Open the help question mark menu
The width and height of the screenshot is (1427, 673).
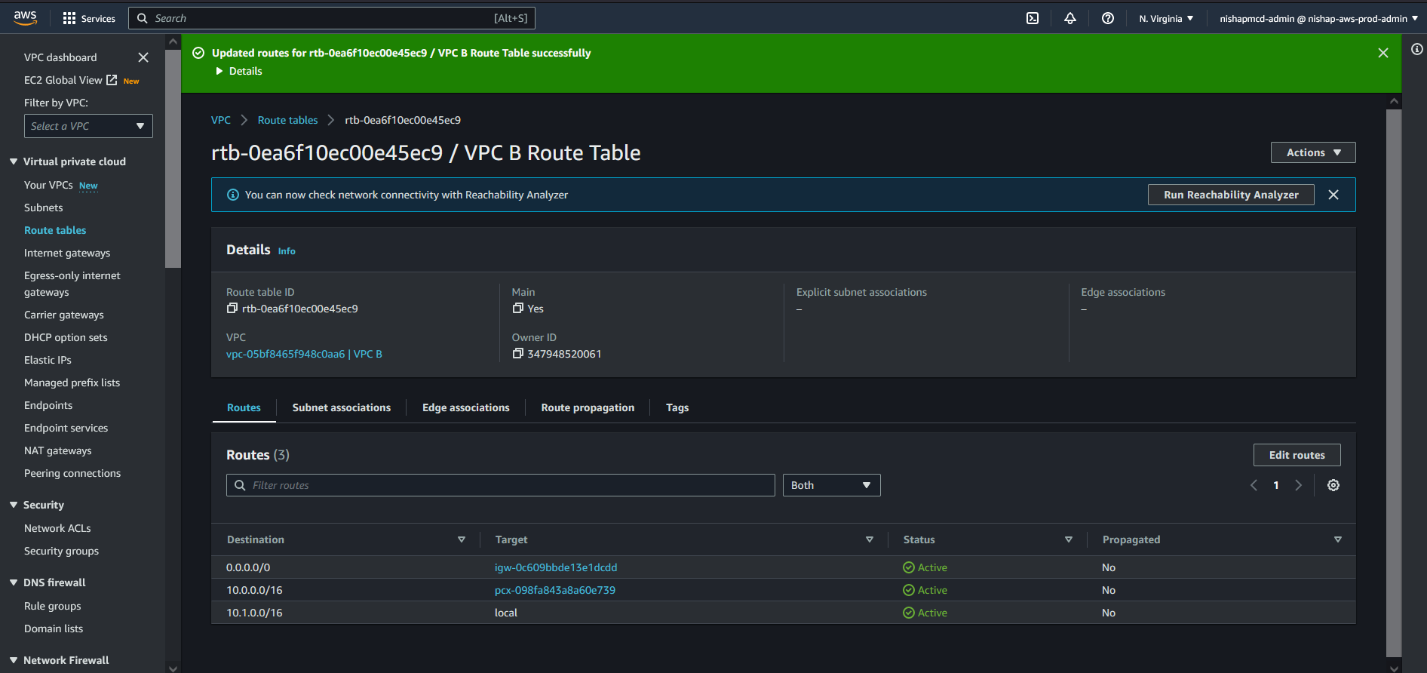click(x=1107, y=18)
